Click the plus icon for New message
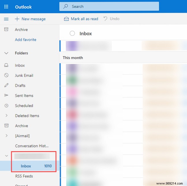187x186 pixels. click(x=17, y=19)
